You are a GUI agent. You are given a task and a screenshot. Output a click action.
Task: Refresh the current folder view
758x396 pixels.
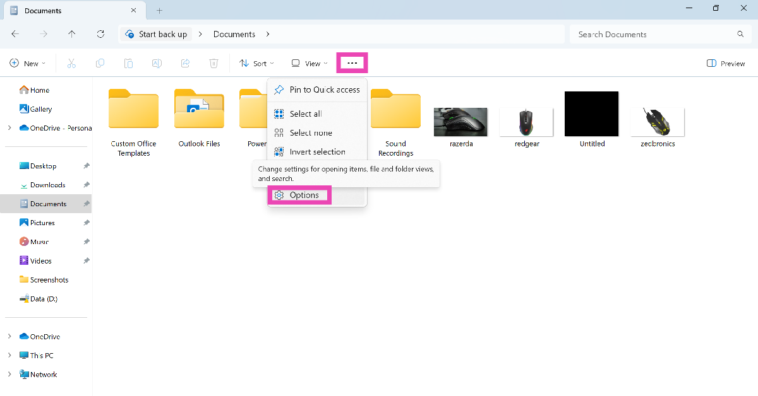coord(100,34)
